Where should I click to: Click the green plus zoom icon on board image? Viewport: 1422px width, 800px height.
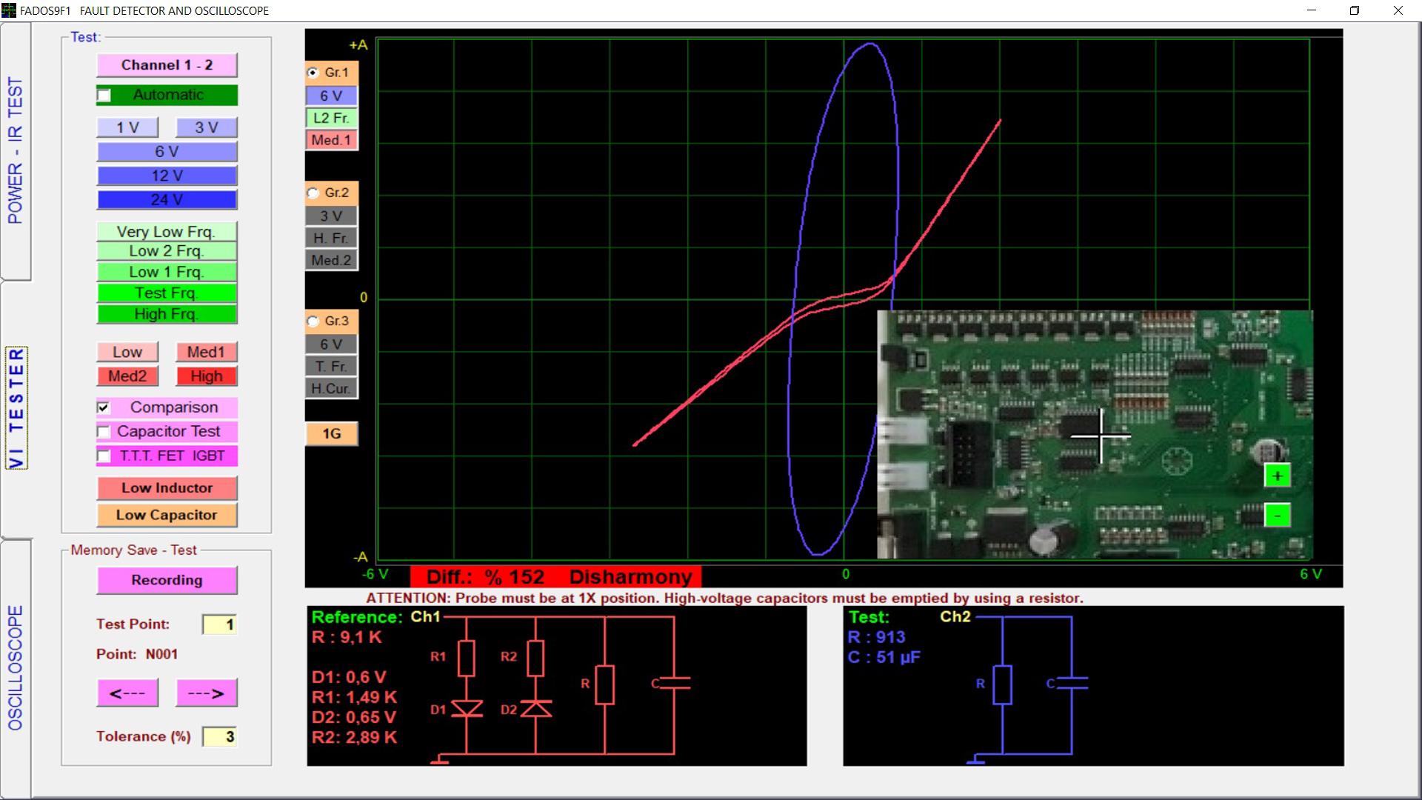click(x=1277, y=476)
